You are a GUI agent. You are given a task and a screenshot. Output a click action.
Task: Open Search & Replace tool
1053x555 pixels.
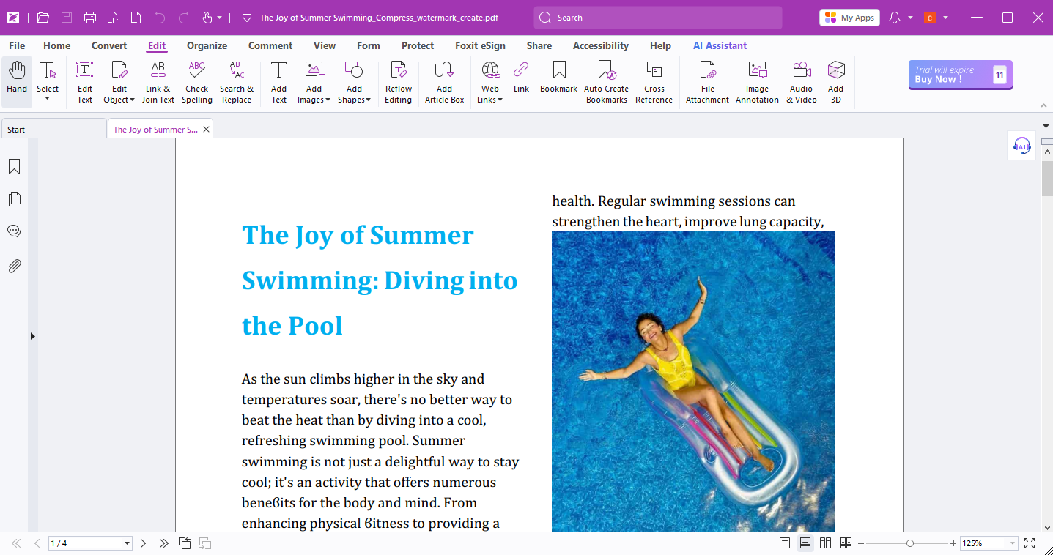pos(237,81)
